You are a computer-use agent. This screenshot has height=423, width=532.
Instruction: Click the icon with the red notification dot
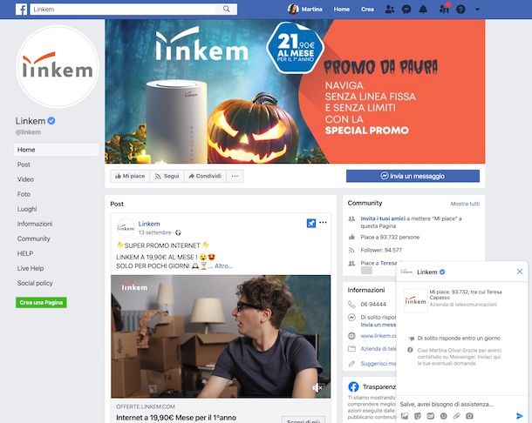(x=444, y=9)
